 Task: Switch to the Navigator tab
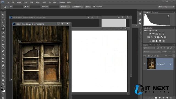[155, 12]
